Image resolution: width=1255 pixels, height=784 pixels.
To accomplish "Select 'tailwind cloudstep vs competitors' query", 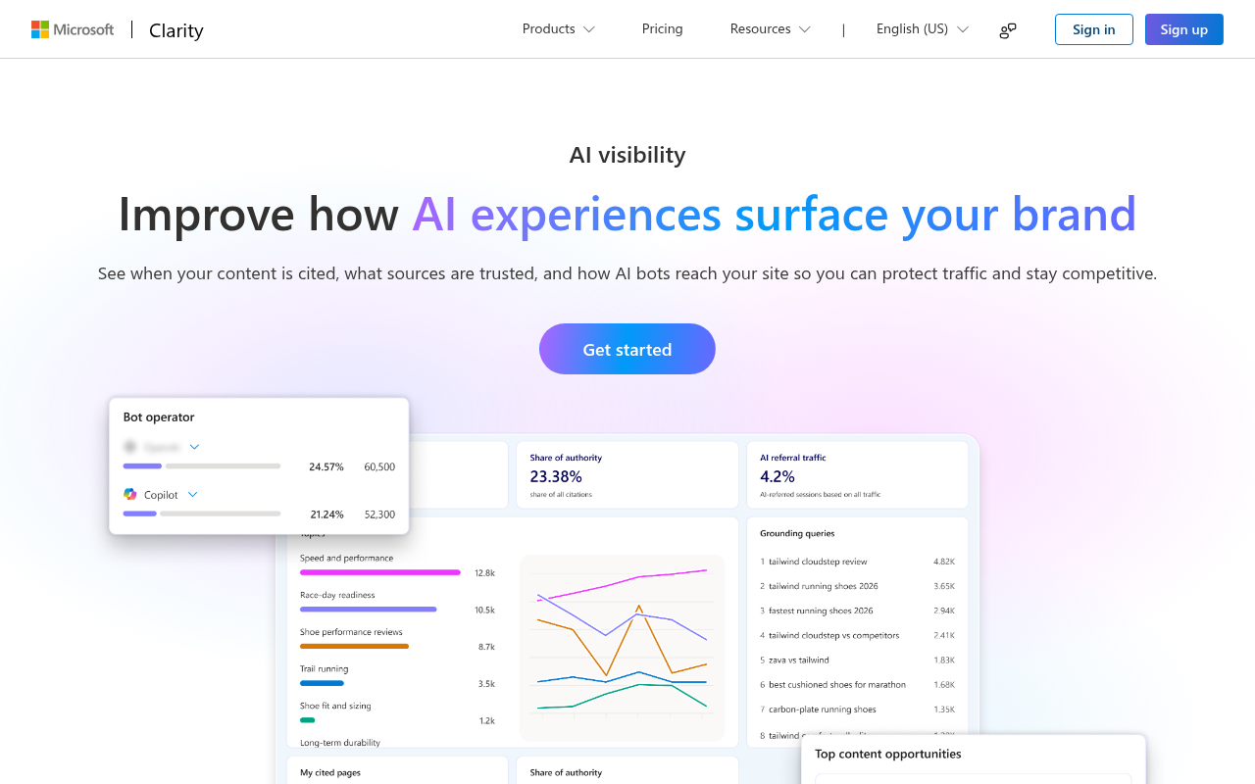I will pyautogui.click(x=833, y=635).
